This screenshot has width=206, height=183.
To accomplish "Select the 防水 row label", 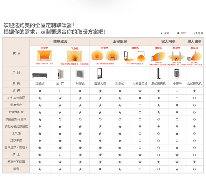I will point(16,155).
